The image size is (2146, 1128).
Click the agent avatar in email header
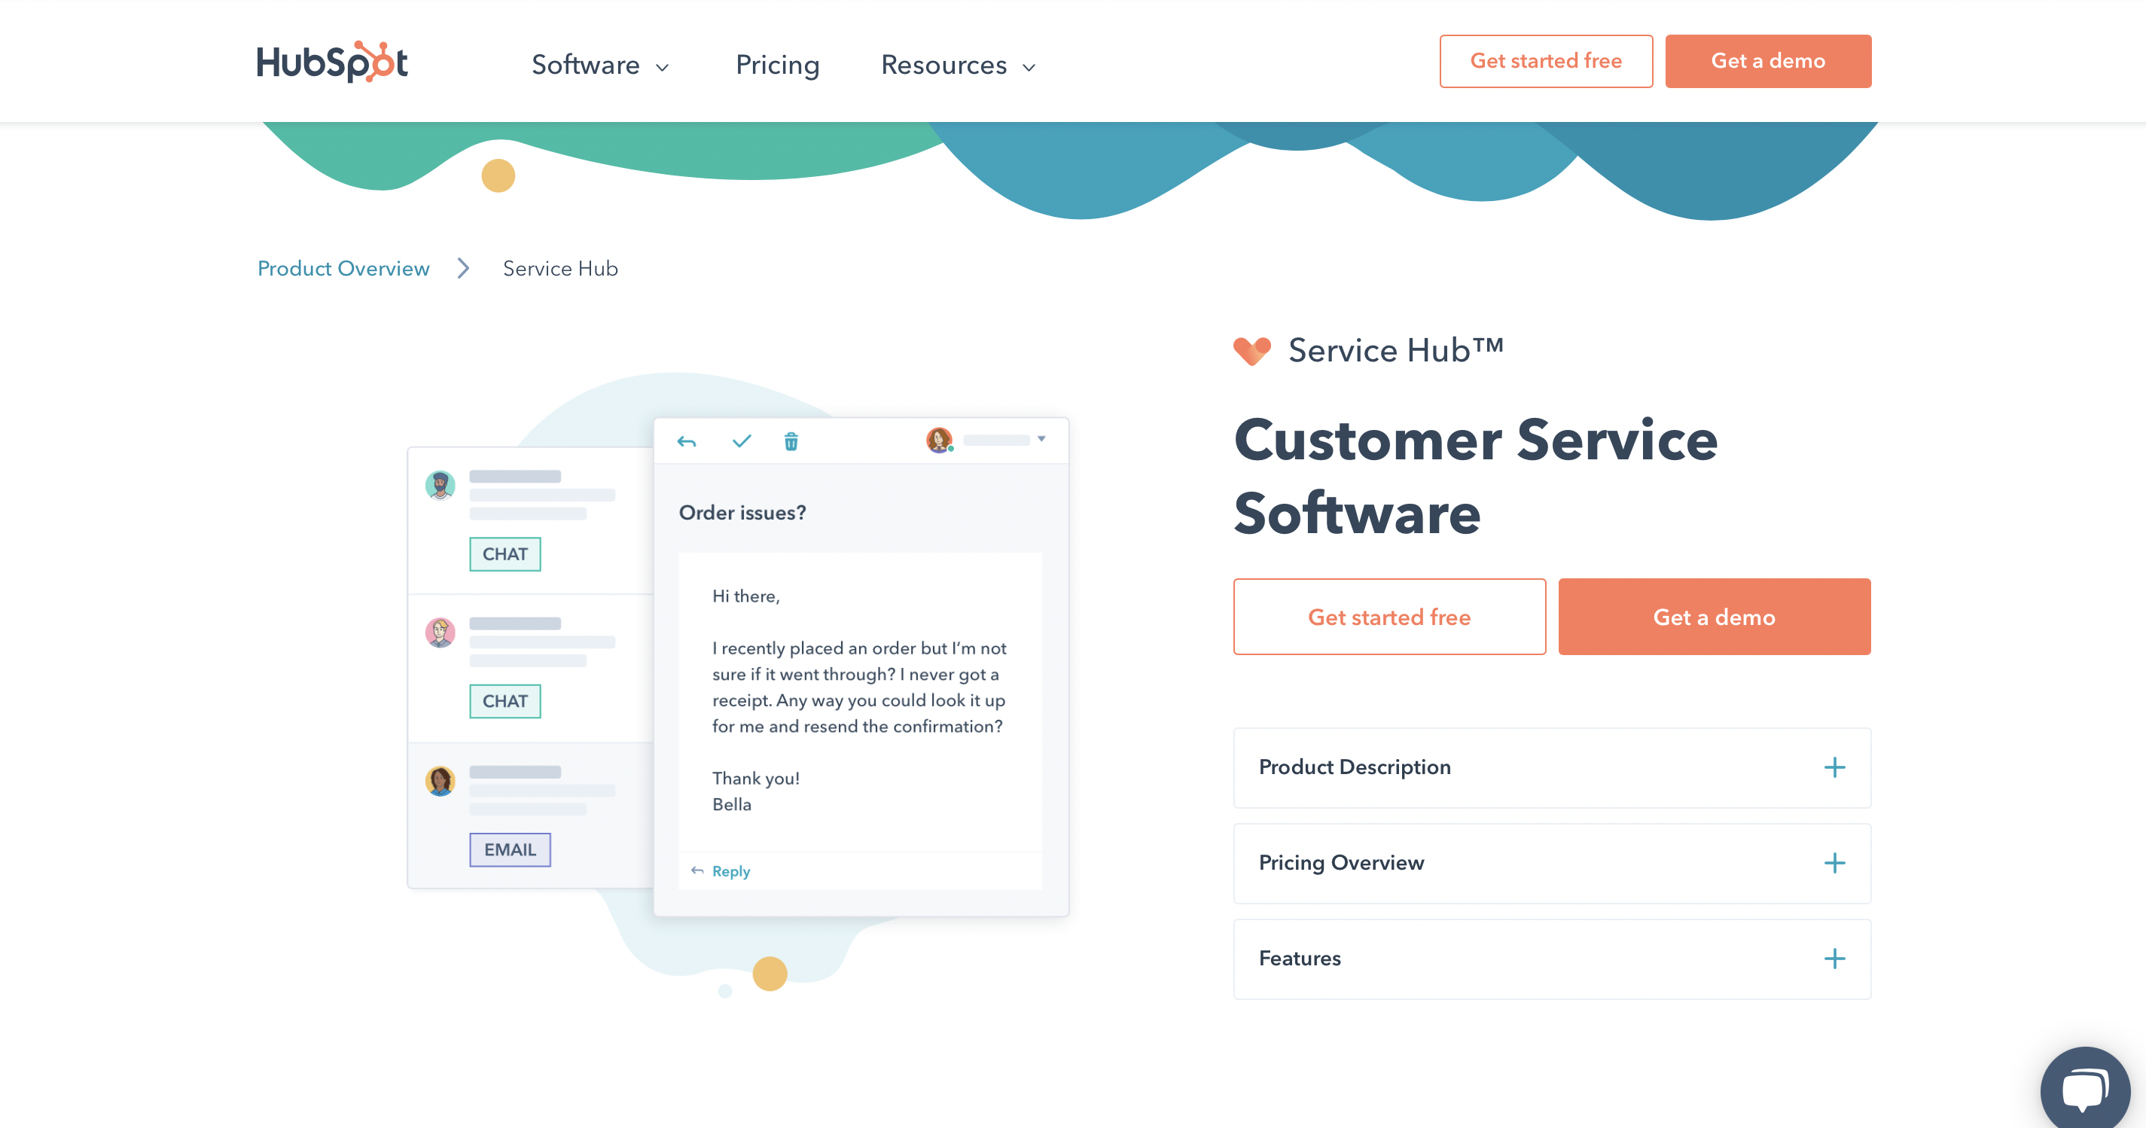point(939,440)
